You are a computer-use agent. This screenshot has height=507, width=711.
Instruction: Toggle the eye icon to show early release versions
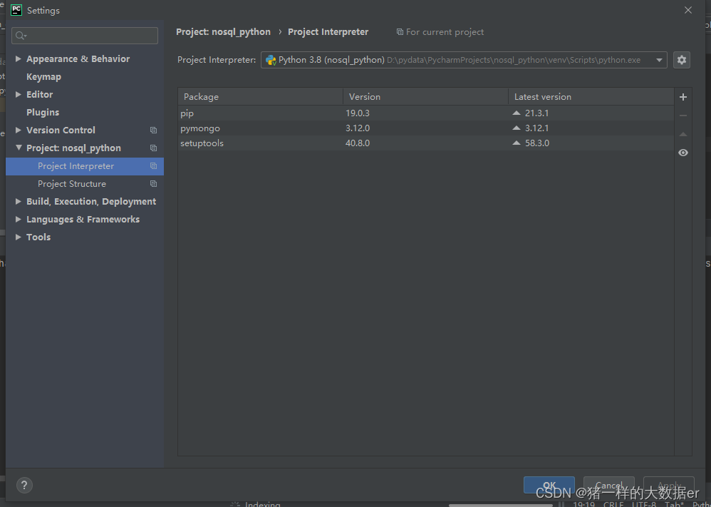683,153
